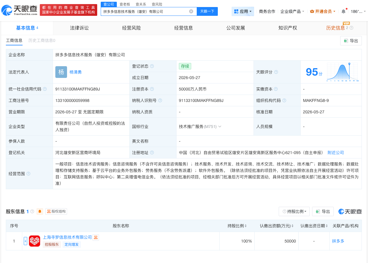Expand the shareholder row with the plus button

point(25,241)
